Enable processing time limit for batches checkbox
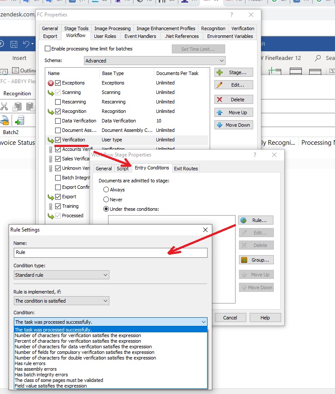Image resolution: width=335 pixels, height=394 pixels. pos(48,49)
